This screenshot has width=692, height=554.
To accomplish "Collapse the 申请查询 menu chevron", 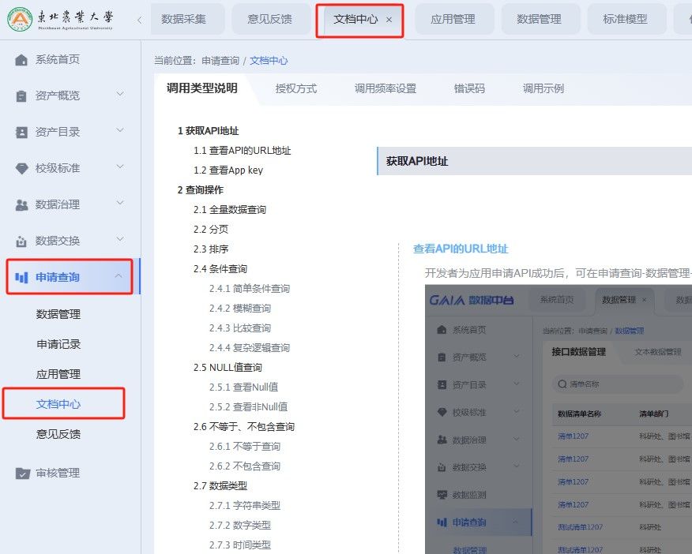I will [119, 277].
